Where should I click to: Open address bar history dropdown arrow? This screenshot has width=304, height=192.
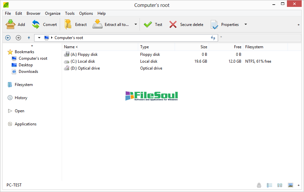point(39,38)
